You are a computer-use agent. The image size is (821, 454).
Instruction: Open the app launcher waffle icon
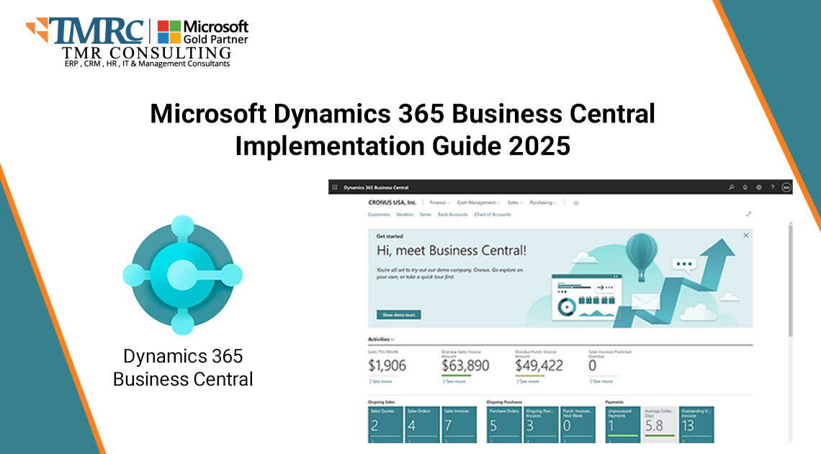click(x=335, y=187)
